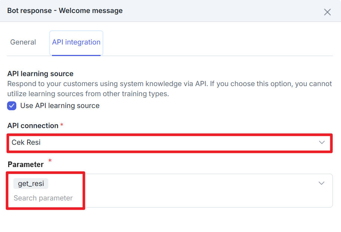Select the API integration tab
This screenshot has width=341, height=232.
click(x=76, y=42)
